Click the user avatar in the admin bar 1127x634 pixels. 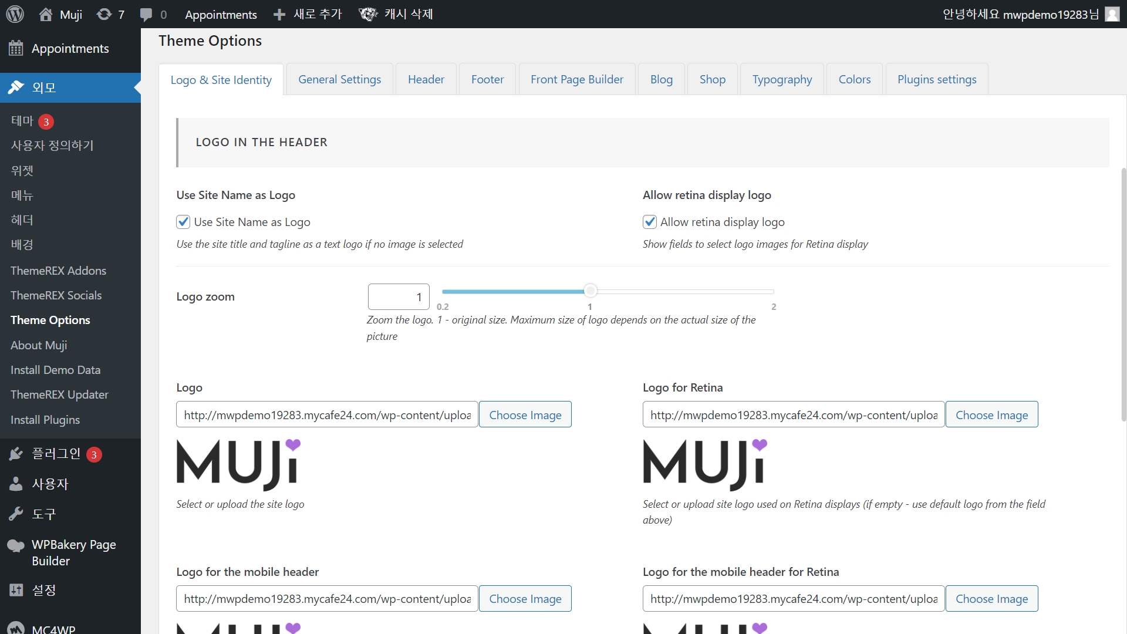point(1112,14)
